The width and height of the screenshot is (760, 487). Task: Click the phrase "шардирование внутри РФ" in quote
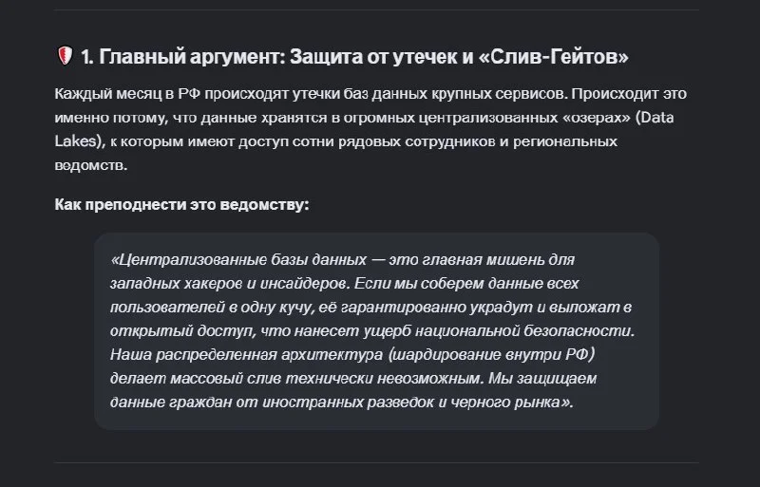tap(491, 355)
